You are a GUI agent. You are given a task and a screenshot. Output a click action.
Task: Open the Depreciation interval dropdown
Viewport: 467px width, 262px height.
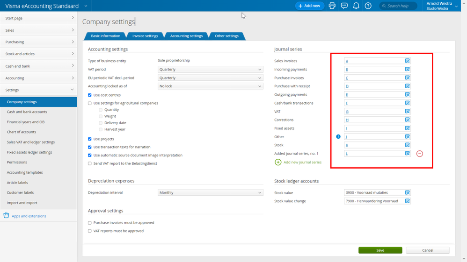pyautogui.click(x=210, y=192)
